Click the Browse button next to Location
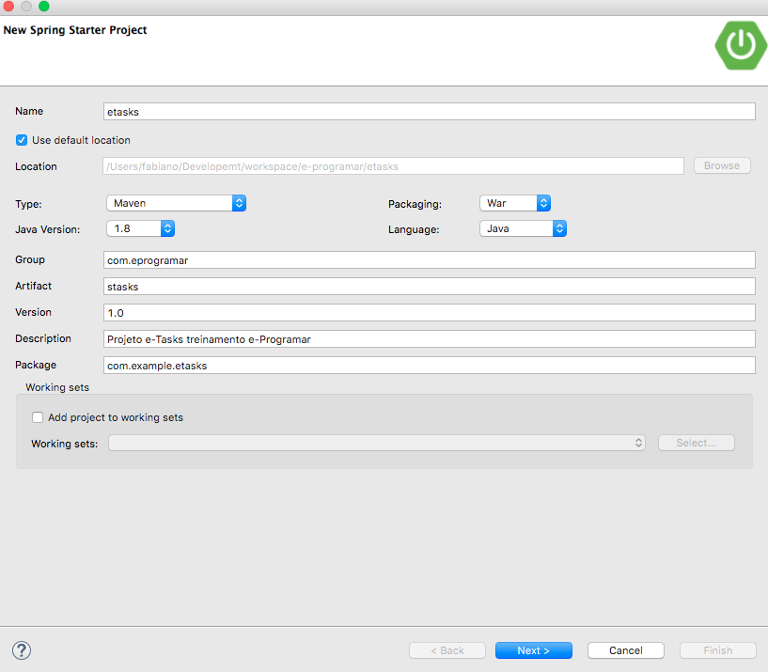Viewport: 768px width, 672px height. (722, 165)
